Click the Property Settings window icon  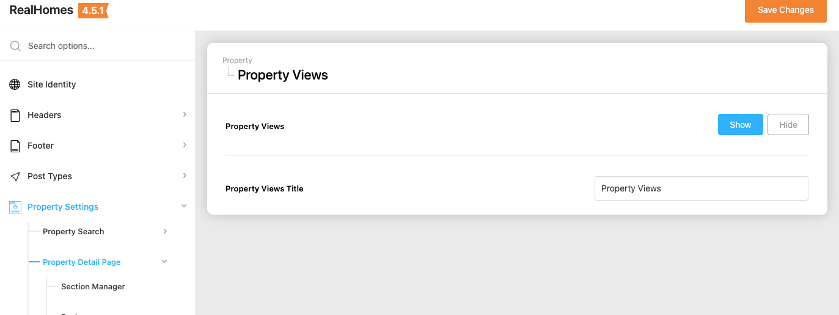(x=15, y=207)
